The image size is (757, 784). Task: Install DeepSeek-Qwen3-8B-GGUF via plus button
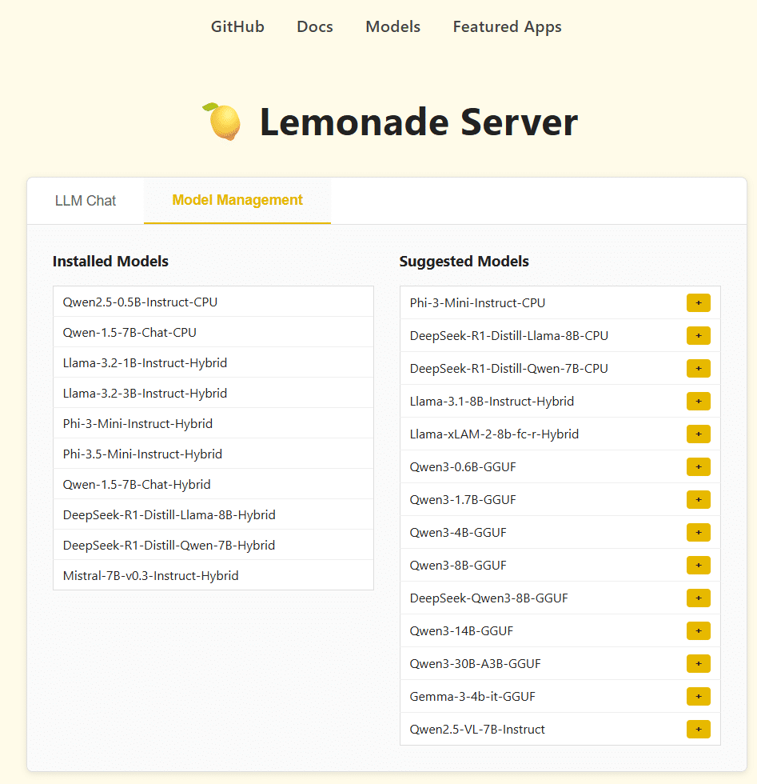(698, 598)
